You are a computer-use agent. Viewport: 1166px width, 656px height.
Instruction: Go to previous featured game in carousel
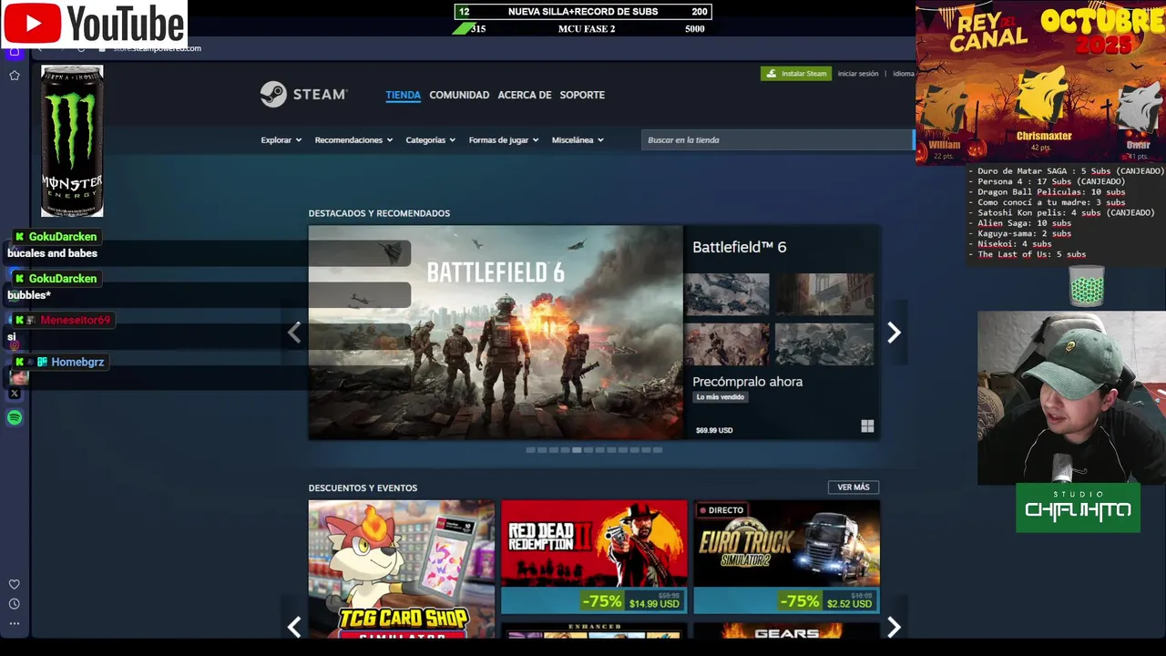tap(293, 333)
